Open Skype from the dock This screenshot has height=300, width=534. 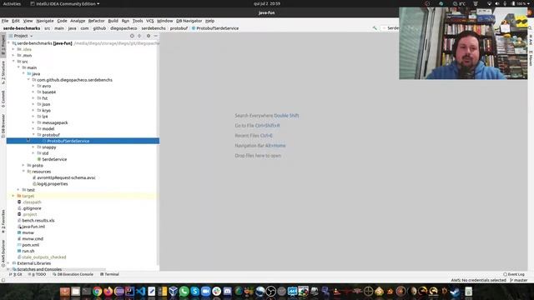pyautogui.click(x=194, y=292)
